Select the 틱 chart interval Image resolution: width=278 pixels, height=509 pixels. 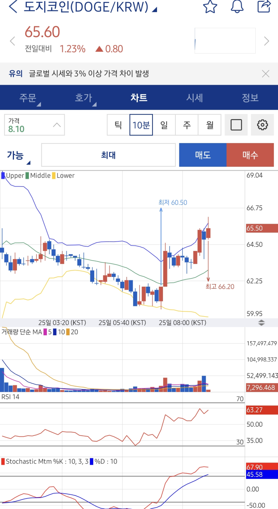[118, 125]
